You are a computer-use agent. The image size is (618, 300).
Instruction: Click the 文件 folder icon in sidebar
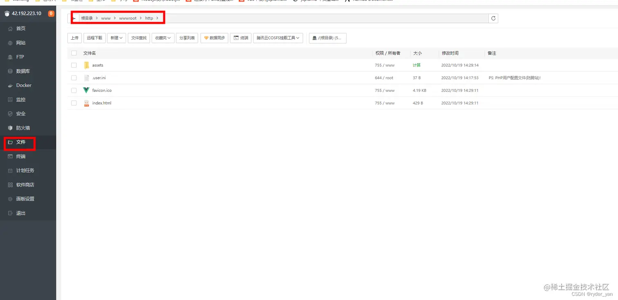pyautogui.click(x=10, y=142)
